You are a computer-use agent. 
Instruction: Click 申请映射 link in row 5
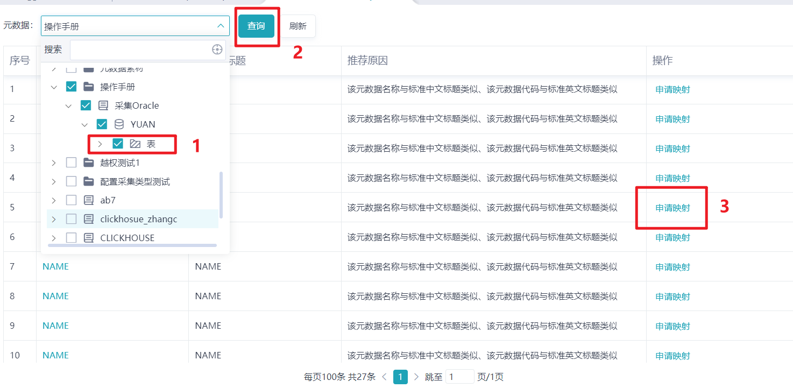[x=672, y=208]
